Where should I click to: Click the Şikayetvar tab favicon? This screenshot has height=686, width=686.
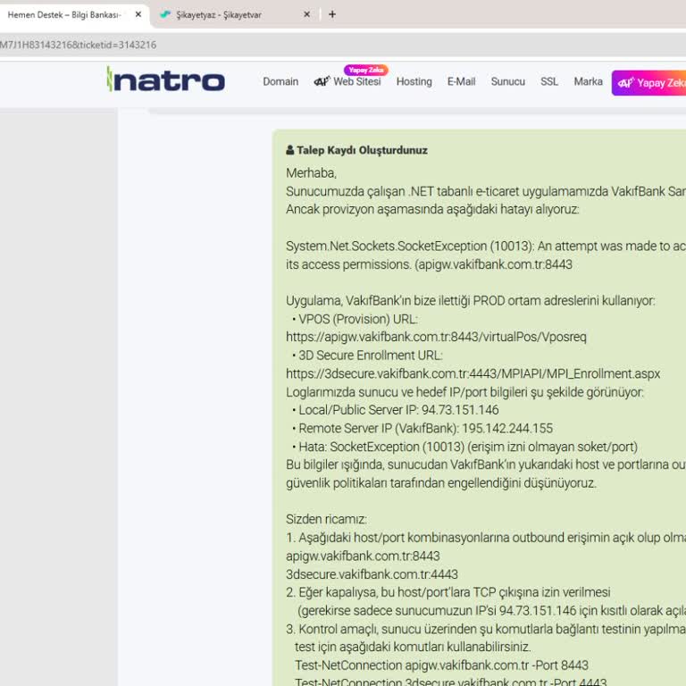click(x=165, y=15)
